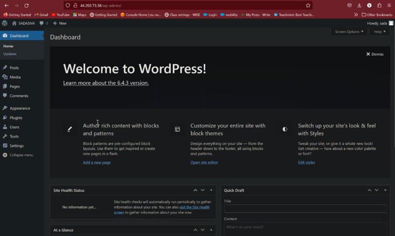Image resolution: width=395 pixels, height=236 pixels.
Task: Click Add a new page link
Action: pyautogui.click(x=97, y=162)
